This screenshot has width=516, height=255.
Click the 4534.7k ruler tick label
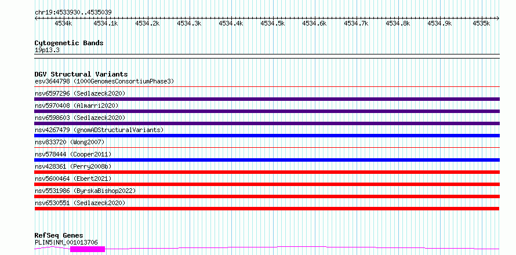(357, 23)
